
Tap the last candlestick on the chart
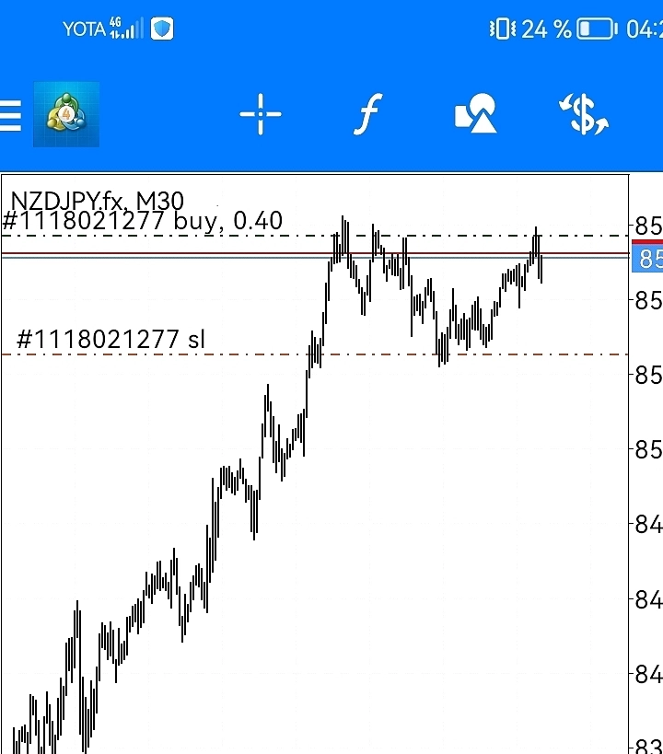coord(541,269)
